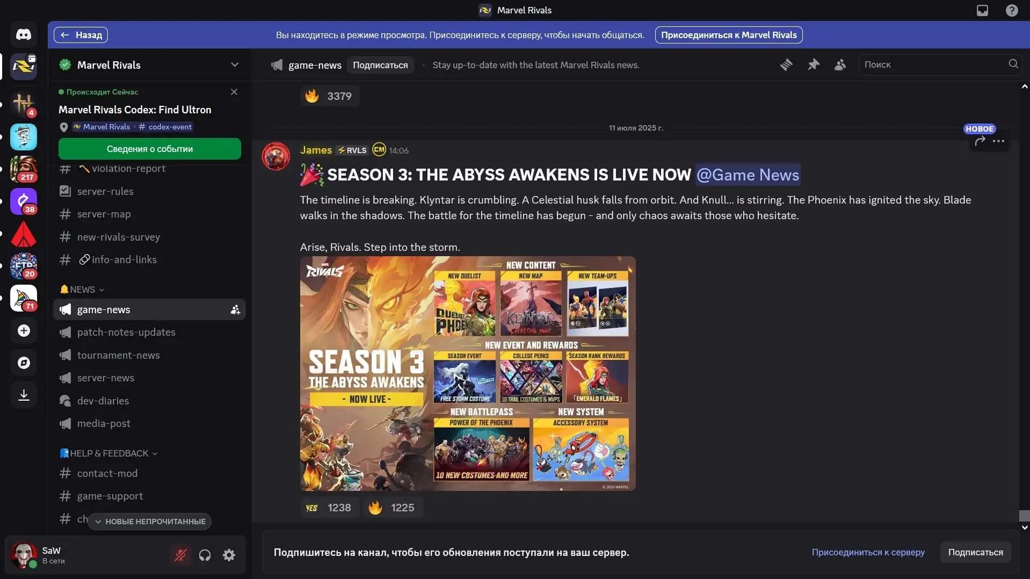The height and width of the screenshot is (579, 1030).
Task: Click the green Сведения о событии button
Action: 150,149
